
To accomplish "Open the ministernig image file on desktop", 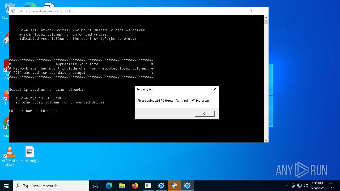I will pyautogui.click(x=30, y=154).
